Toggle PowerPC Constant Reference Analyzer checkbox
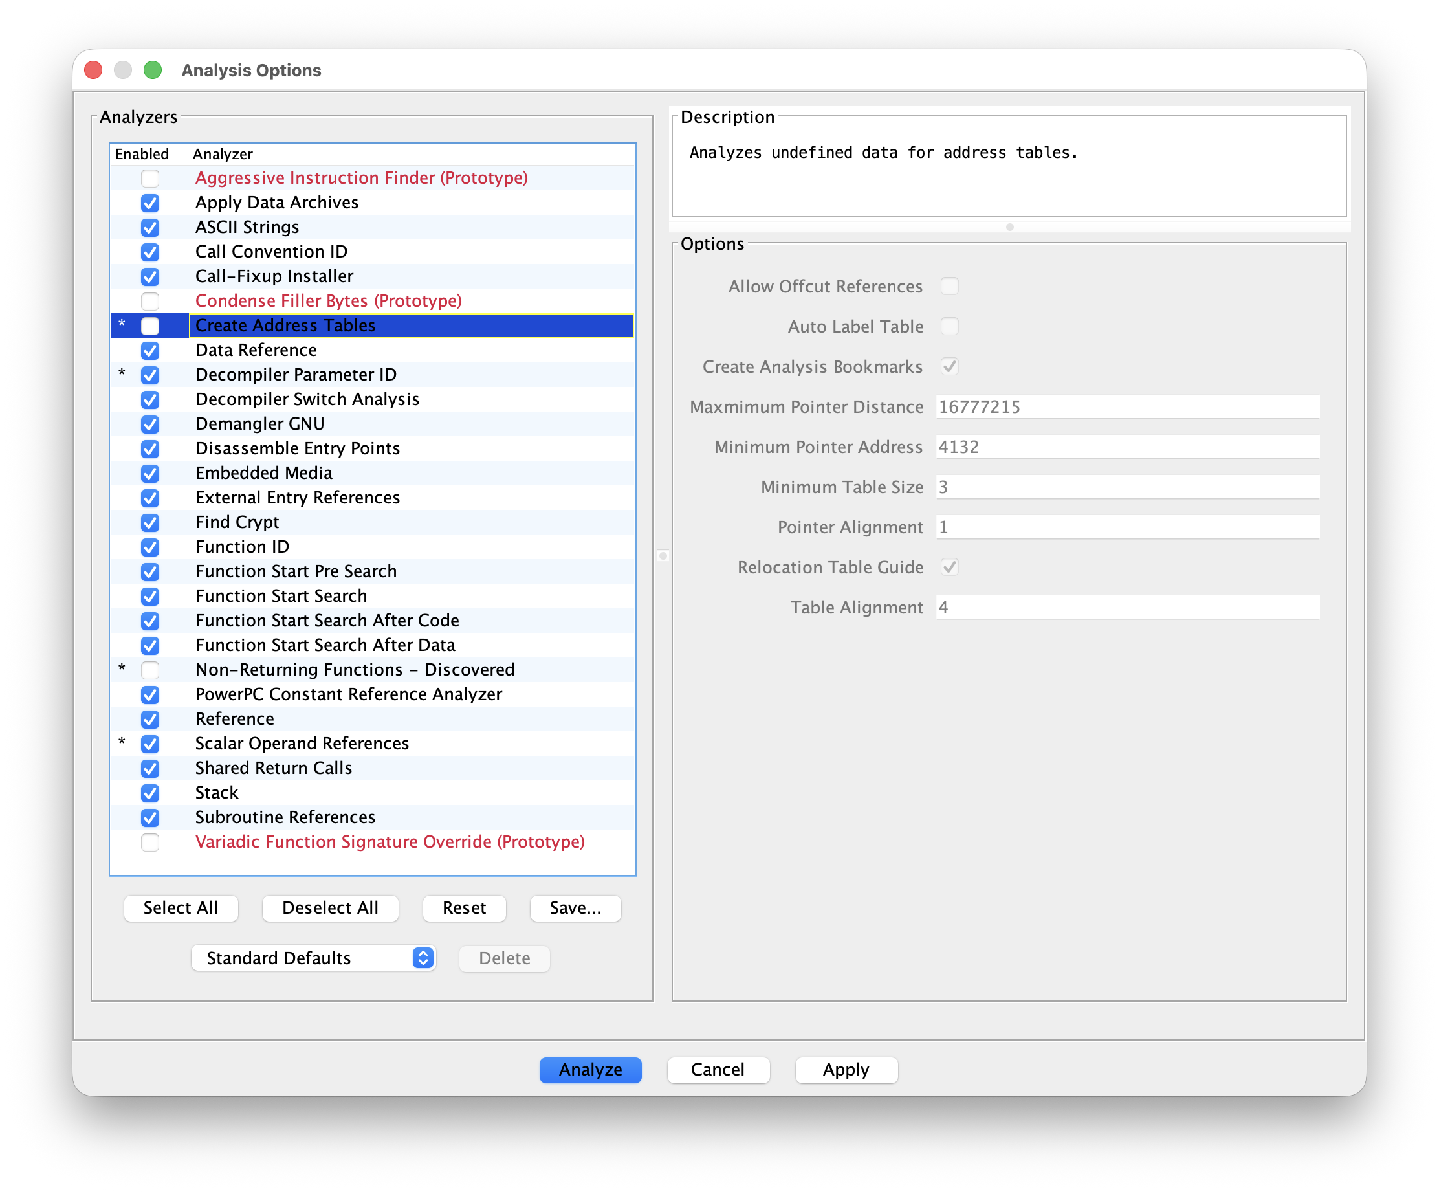Screen dimensions: 1439x1192 (150, 695)
